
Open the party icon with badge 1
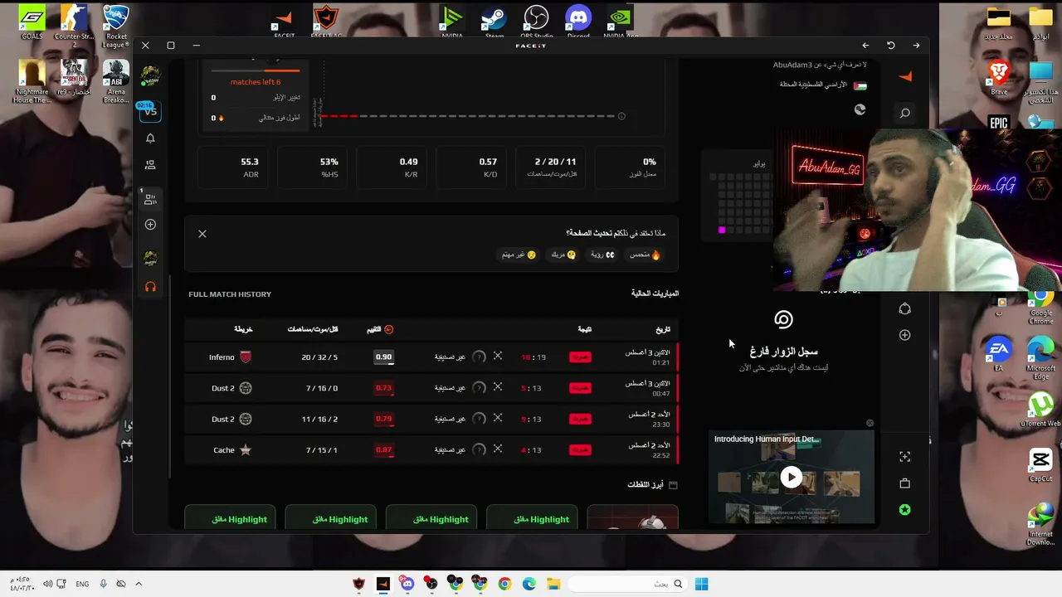click(150, 198)
